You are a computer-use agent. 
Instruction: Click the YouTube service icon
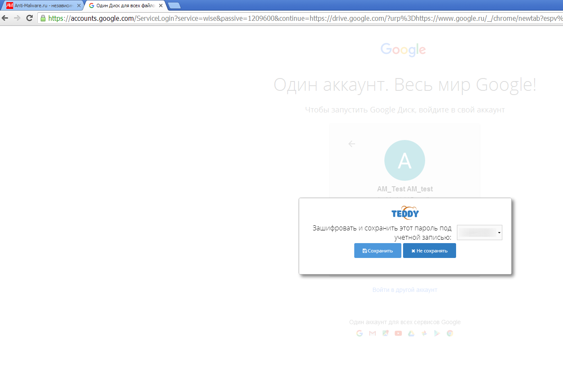[398, 333]
